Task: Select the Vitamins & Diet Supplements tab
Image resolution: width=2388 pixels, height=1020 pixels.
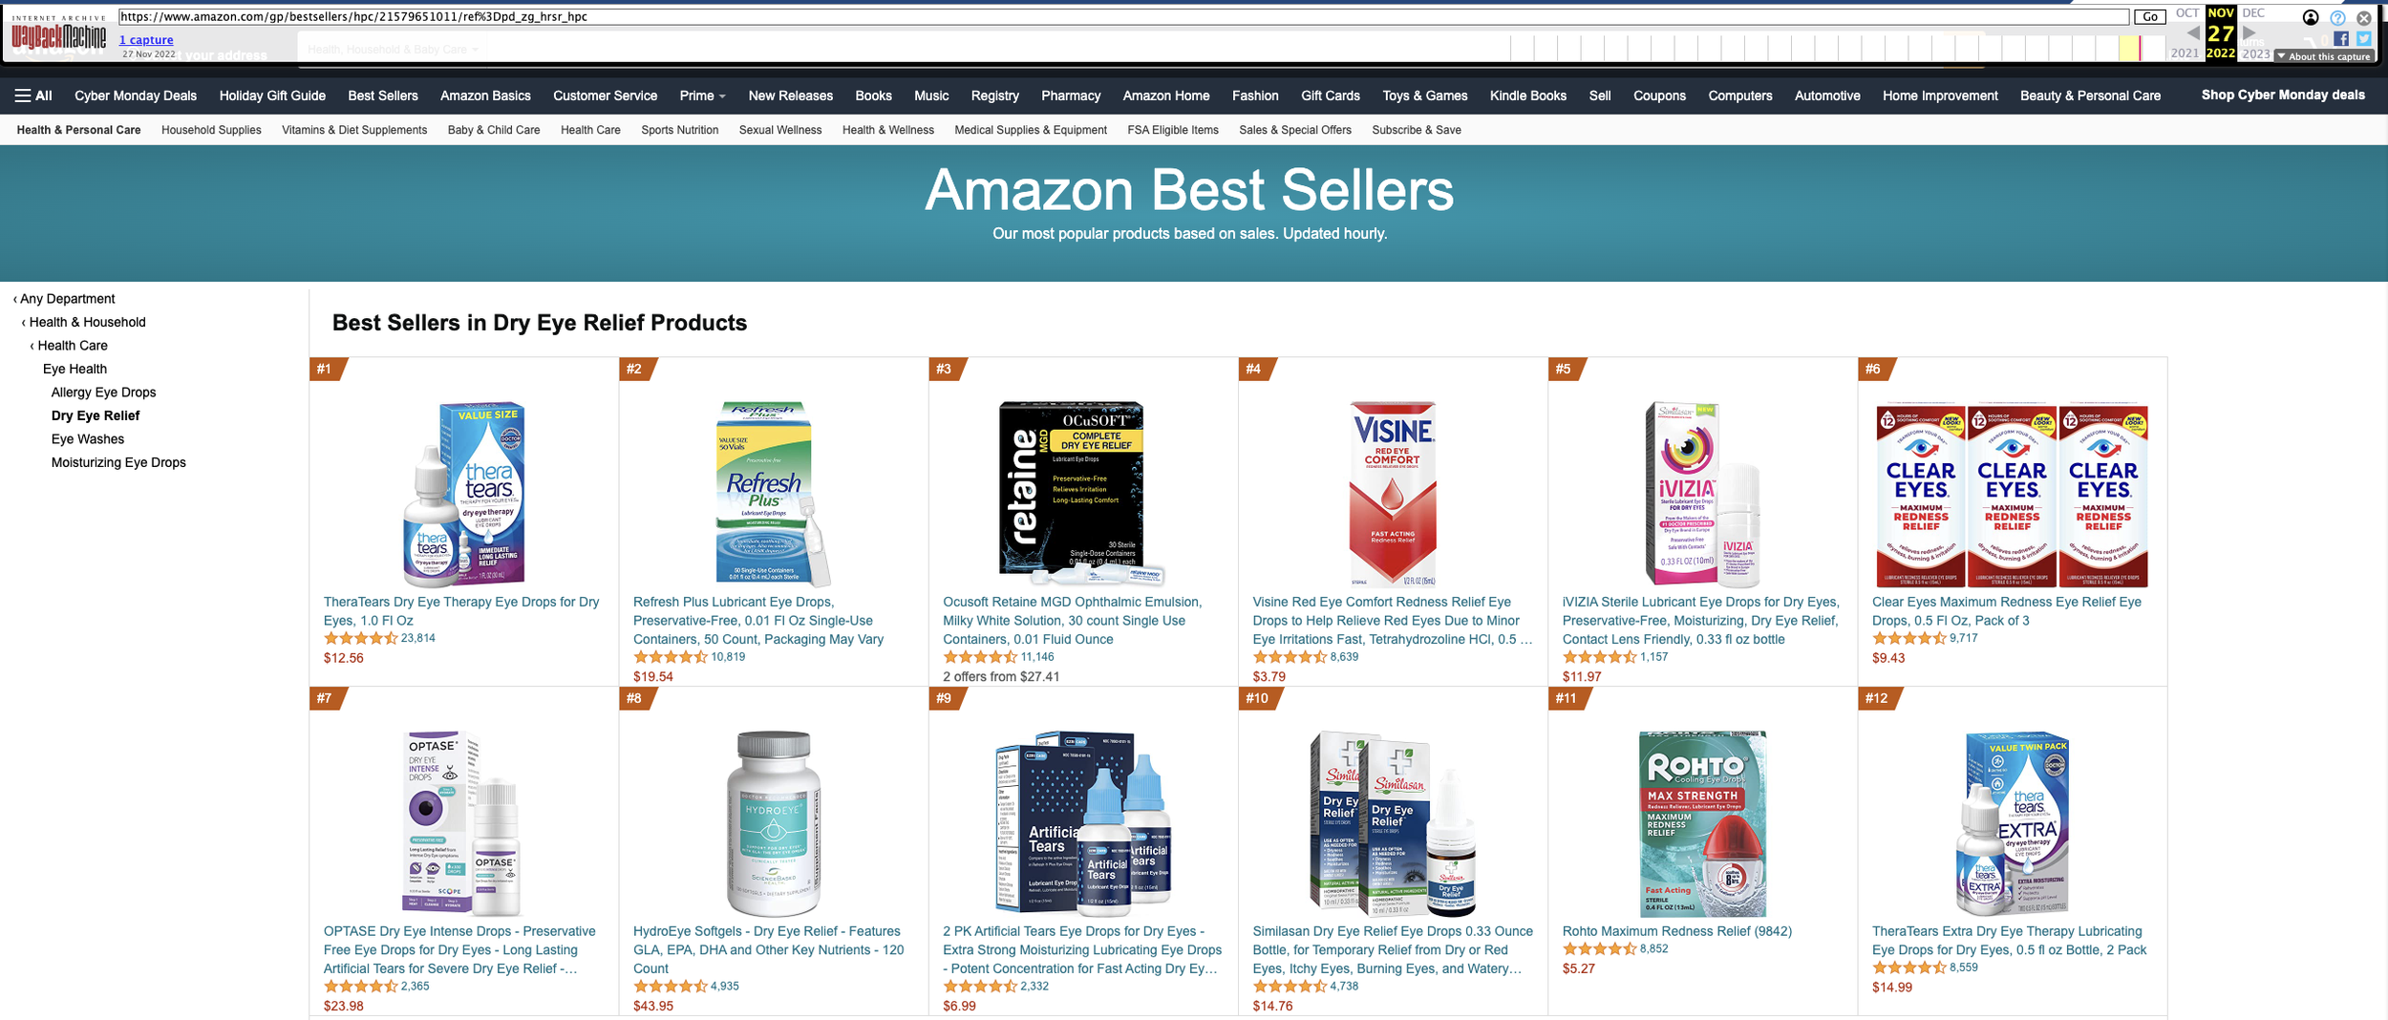Action: [x=354, y=130]
